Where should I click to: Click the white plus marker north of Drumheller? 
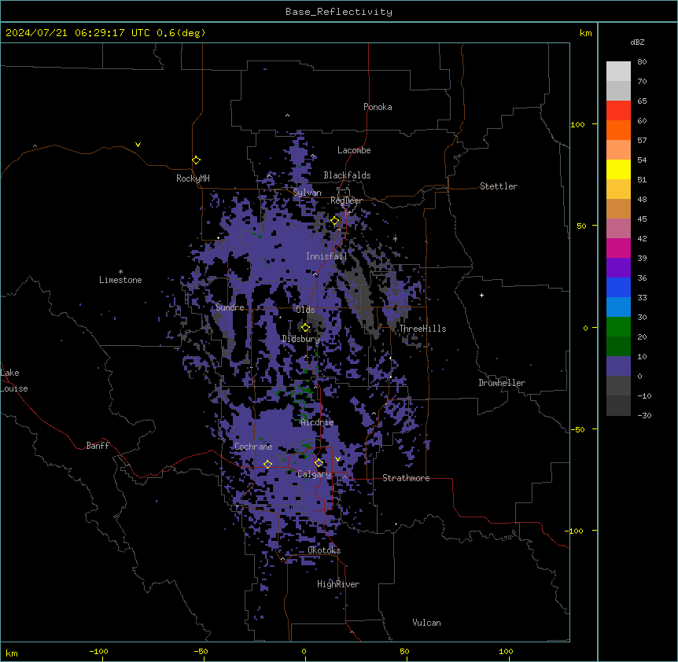click(481, 295)
